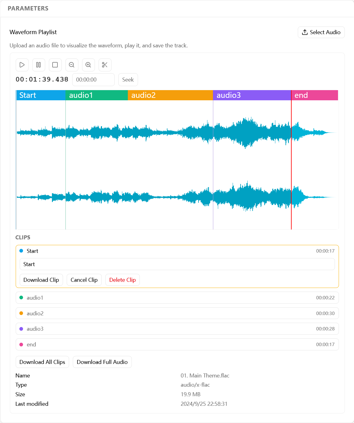This screenshot has width=354, height=423.
Task: Click the audio3 segment on the timeline
Action: (x=252, y=95)
